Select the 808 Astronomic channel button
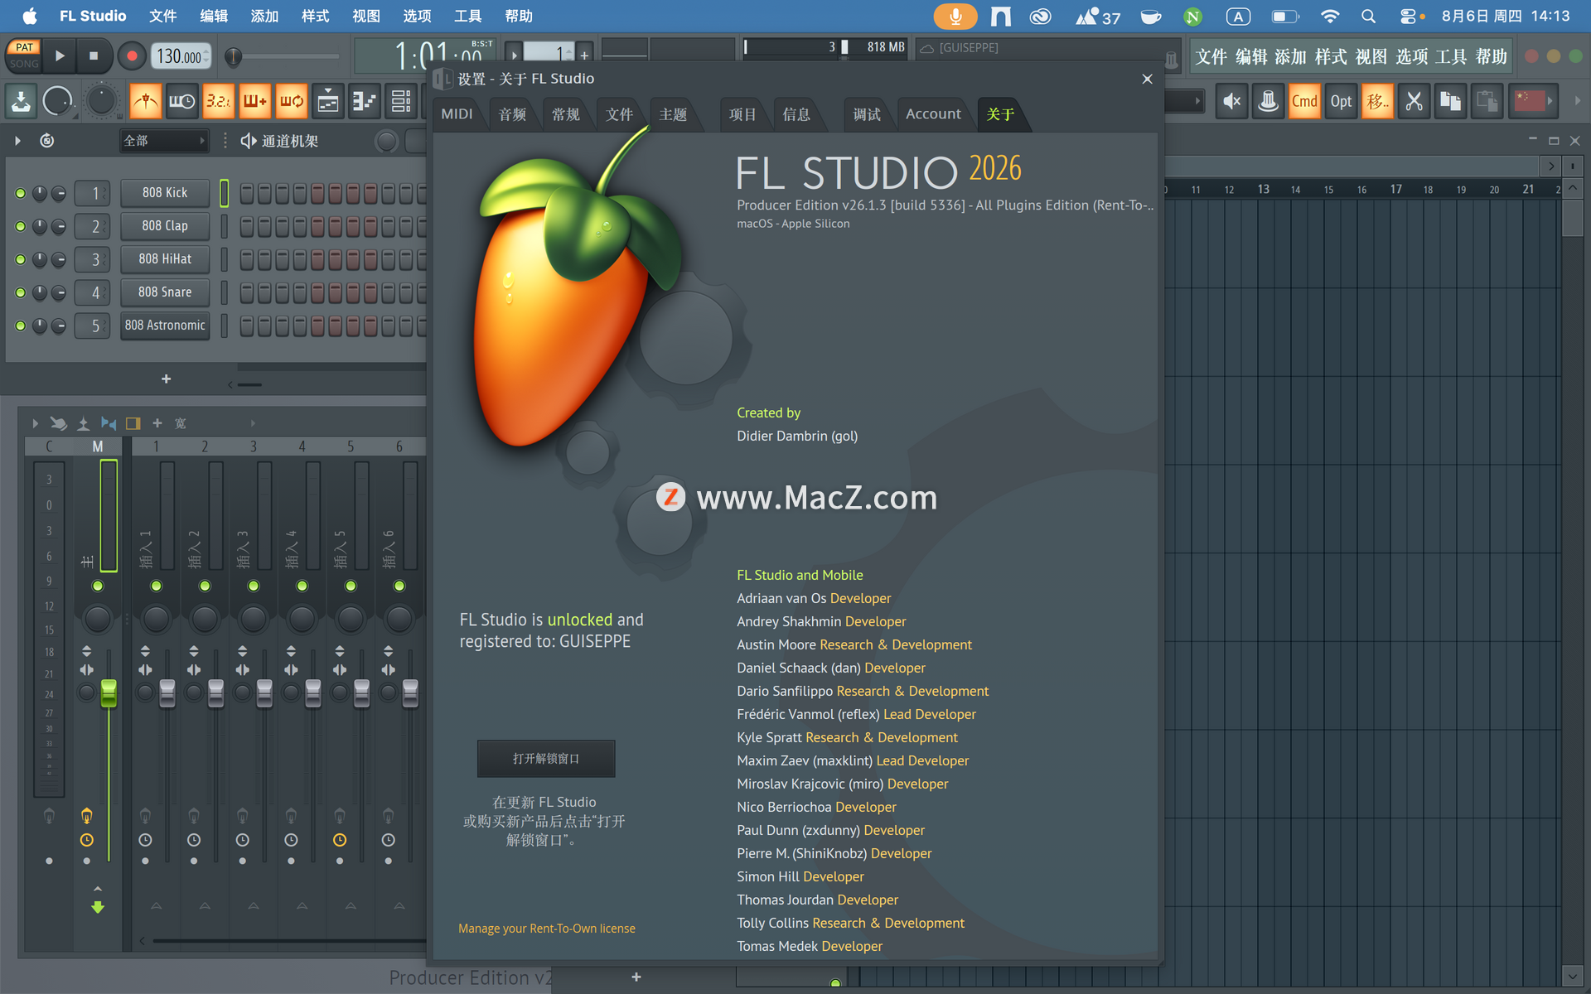The width and height of the screenshot is (1591, 994). pos(165,326)
